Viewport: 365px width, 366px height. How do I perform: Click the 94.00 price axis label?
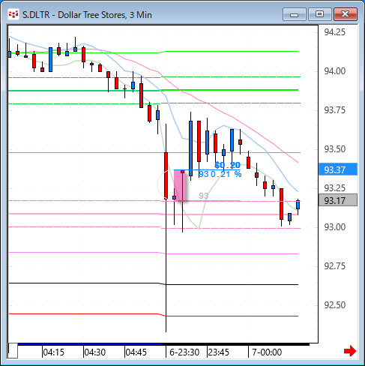click(335, 71)
